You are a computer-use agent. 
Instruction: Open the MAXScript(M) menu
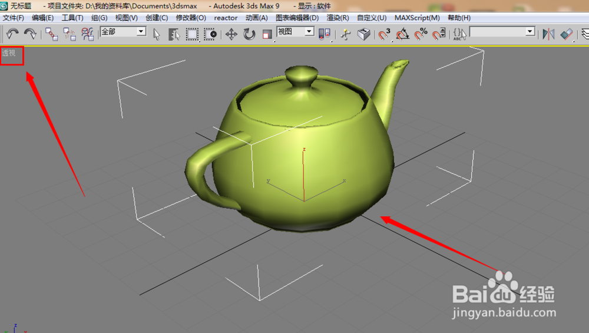coord(417,18)
